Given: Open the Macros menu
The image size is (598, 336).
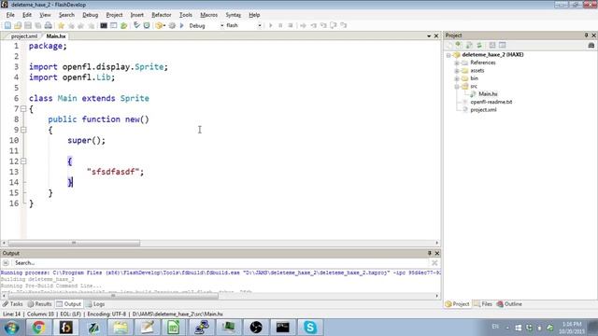Looking at the screenshot, I should 208,15.
